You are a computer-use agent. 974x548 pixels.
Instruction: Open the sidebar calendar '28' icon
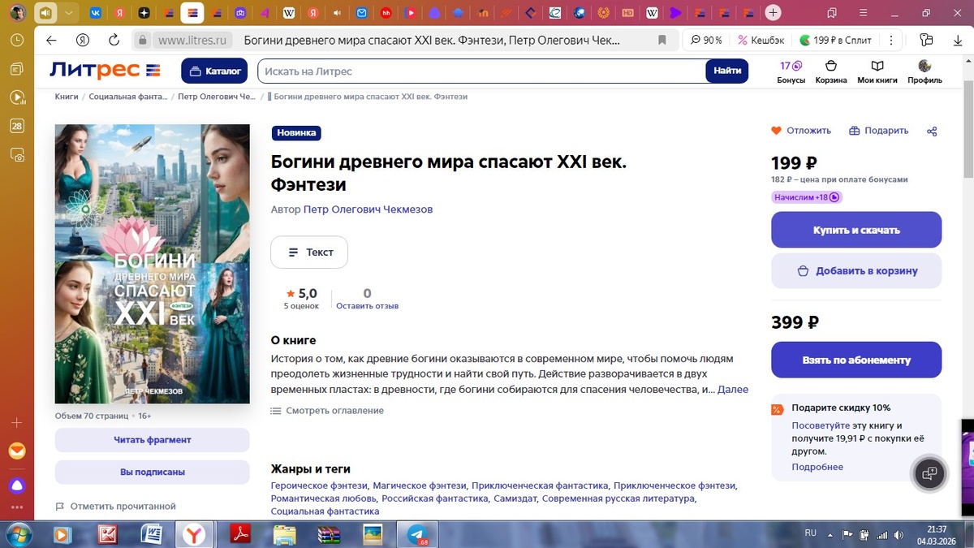click(17, 126)
